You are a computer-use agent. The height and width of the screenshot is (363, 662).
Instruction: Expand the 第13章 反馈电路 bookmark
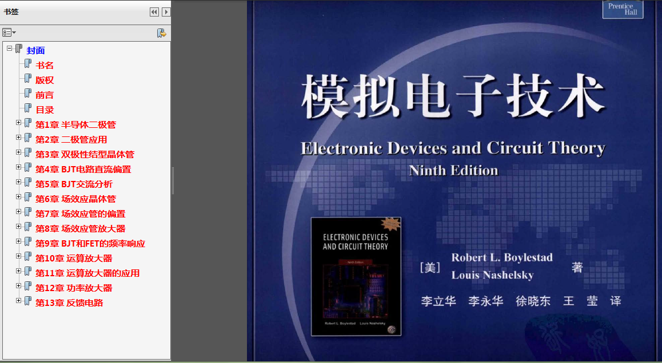click(18, 301)
